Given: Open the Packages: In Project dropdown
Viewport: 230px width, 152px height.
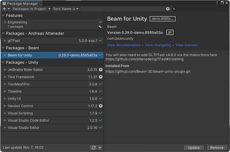Looking at the screenshot, I should tap(31, 9).
